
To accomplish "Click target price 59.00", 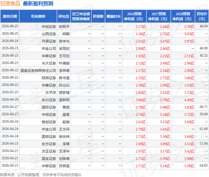I will (x=204, y=114).
